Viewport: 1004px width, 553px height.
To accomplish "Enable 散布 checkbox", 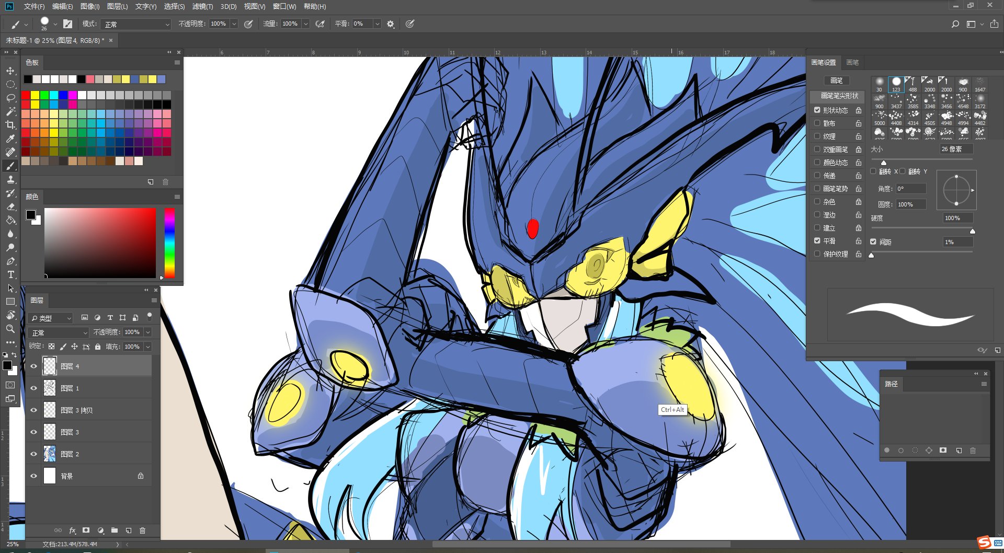I will tap(817, 123).
